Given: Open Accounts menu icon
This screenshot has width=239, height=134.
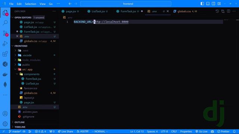Looking at the screenshot, I should tap(5, 114).
